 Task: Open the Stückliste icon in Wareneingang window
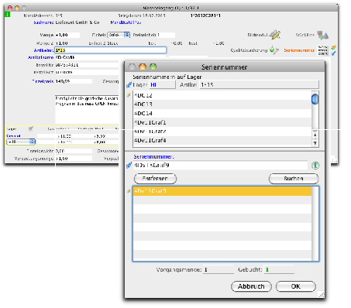[322, 35]
